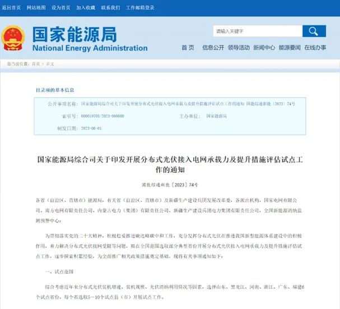Click the 目录项的基本信息 section heading
Viewport: 340px width, 309px height.
pyautogui.click(x=55, y=90)
